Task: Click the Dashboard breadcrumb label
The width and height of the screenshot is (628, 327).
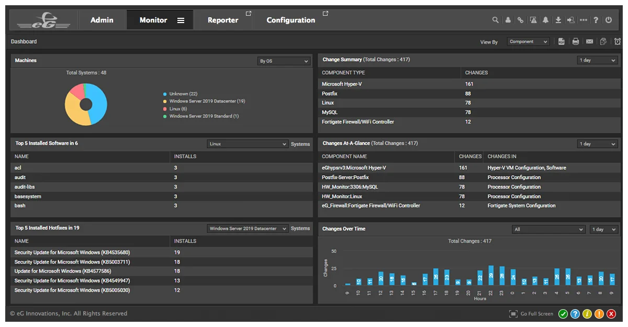Action: (x=24, y=41)
